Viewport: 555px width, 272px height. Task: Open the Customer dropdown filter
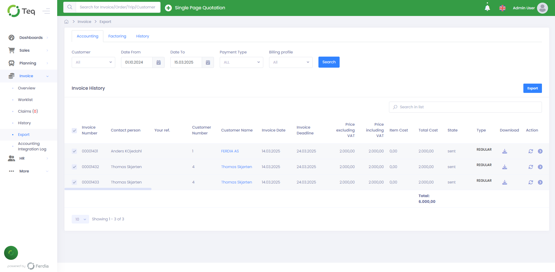pos(93,62)
